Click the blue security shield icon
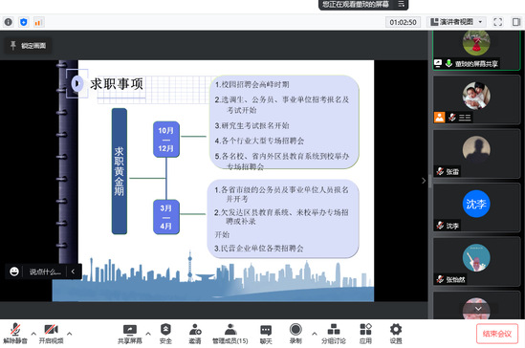The width and height of the screenshot is (525, 348). [x=24, y=22]
